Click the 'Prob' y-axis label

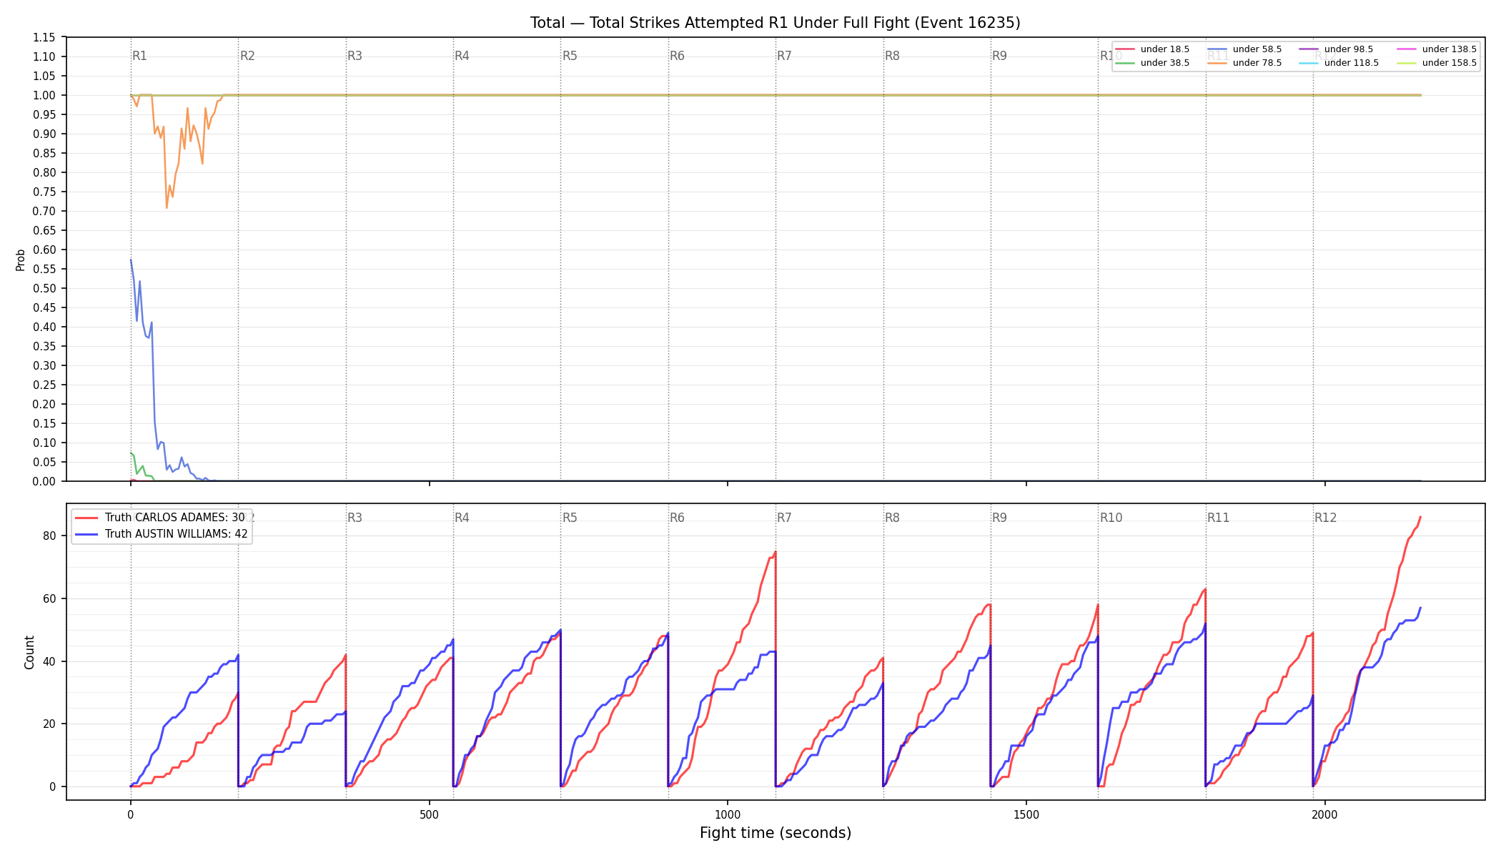coord(21,260)
